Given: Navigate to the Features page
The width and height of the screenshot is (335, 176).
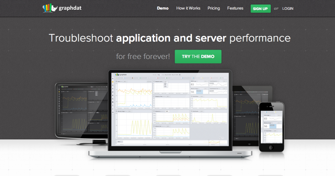Looking at the screenshot, I should click(235, 8).
